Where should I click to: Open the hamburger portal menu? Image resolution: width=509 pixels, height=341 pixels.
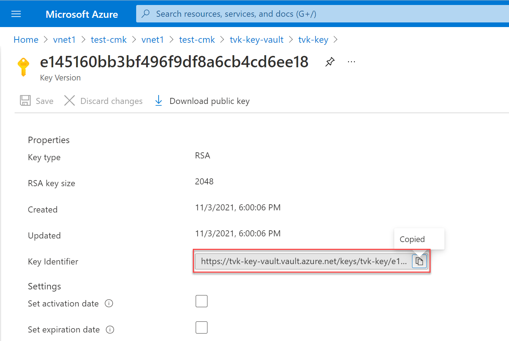click(16, 14)
